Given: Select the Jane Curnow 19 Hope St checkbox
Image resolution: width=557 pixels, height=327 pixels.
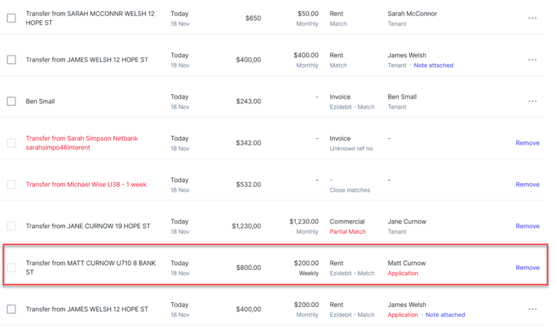Looking at the screenshot, I should (11, 226).
